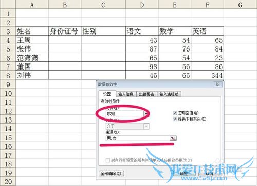Open the 出错警告 tab
Viewport: 257px width, 186px height.
tap(146, 94)
